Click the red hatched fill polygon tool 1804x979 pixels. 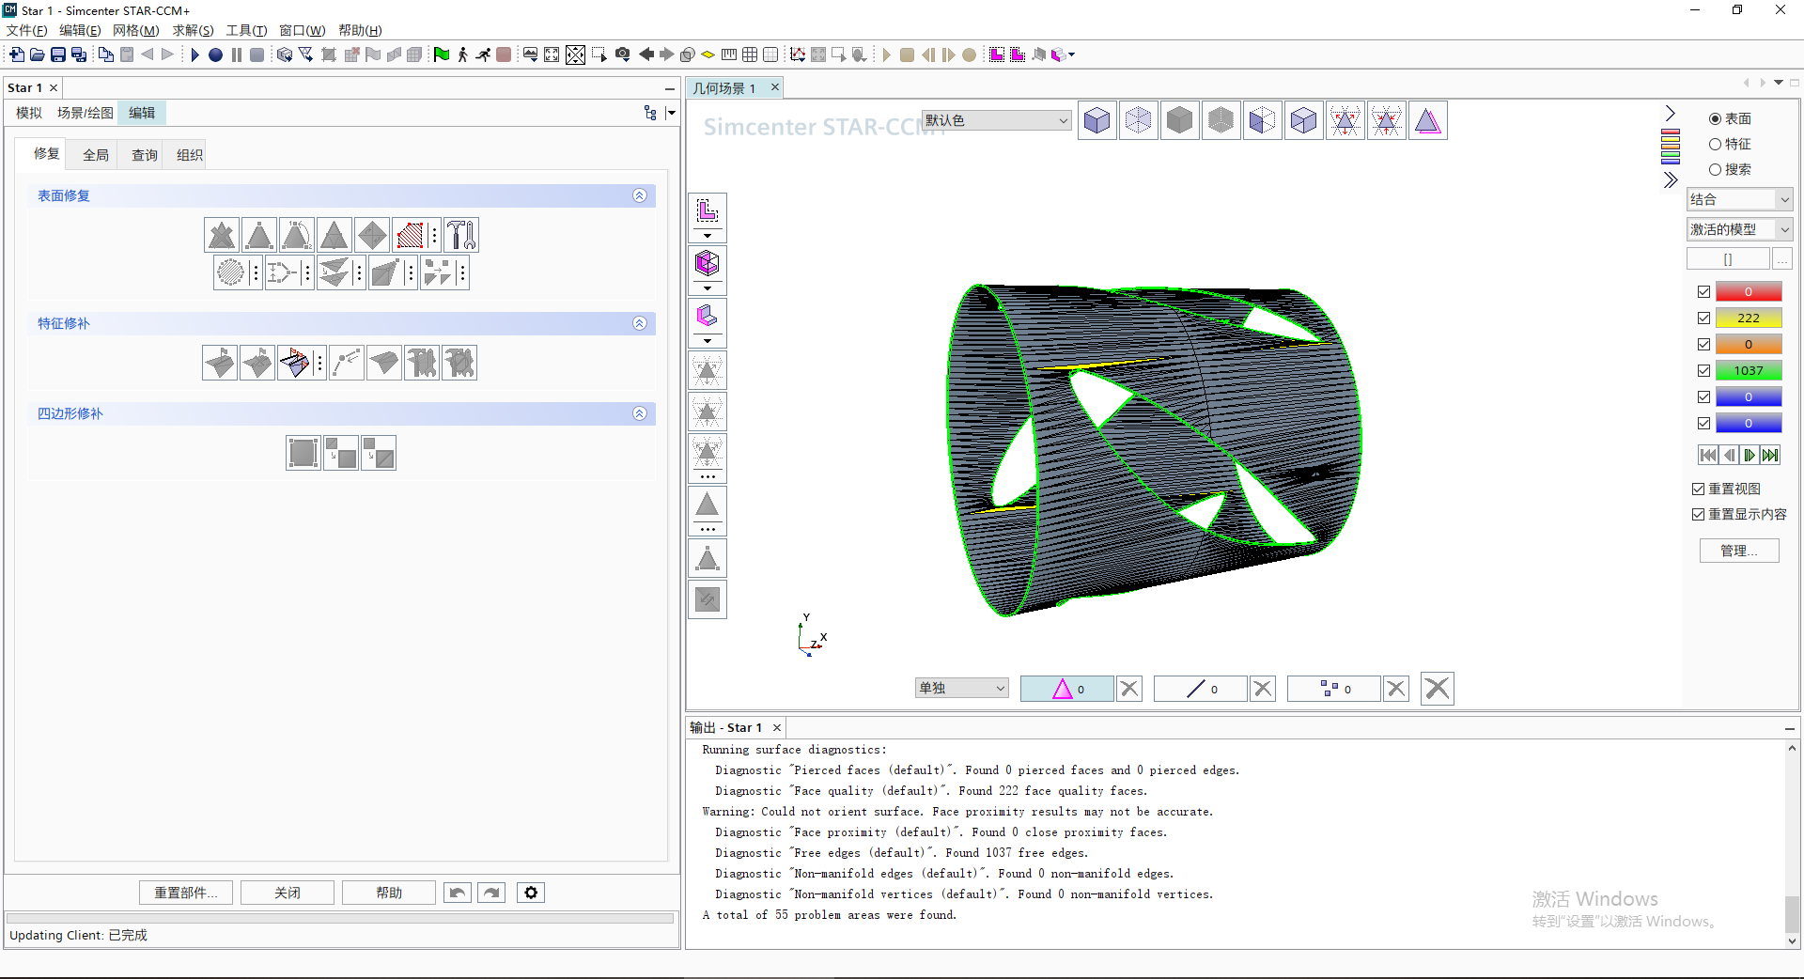[410, 235]
